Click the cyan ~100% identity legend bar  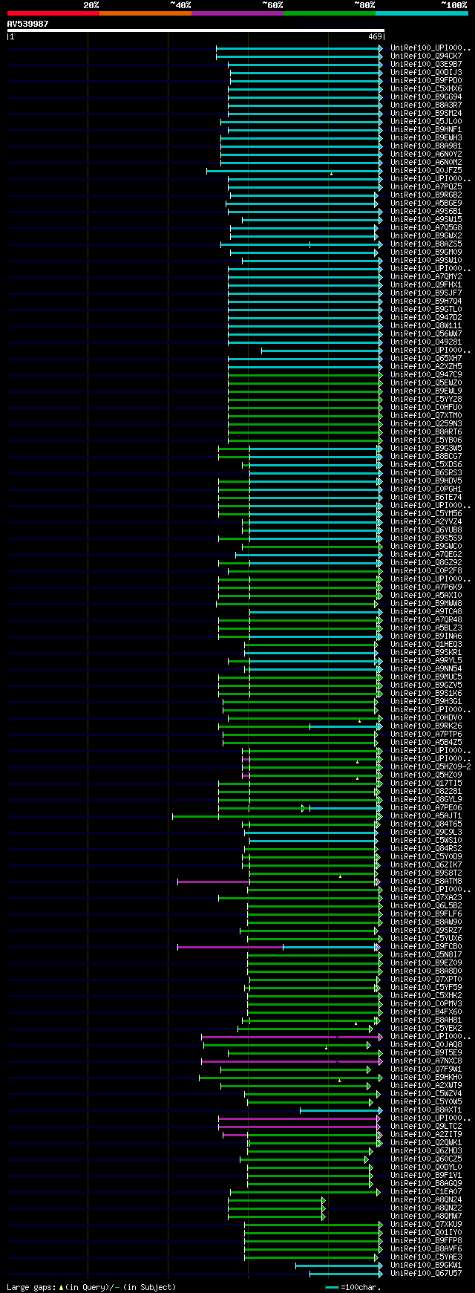(422, 13)
